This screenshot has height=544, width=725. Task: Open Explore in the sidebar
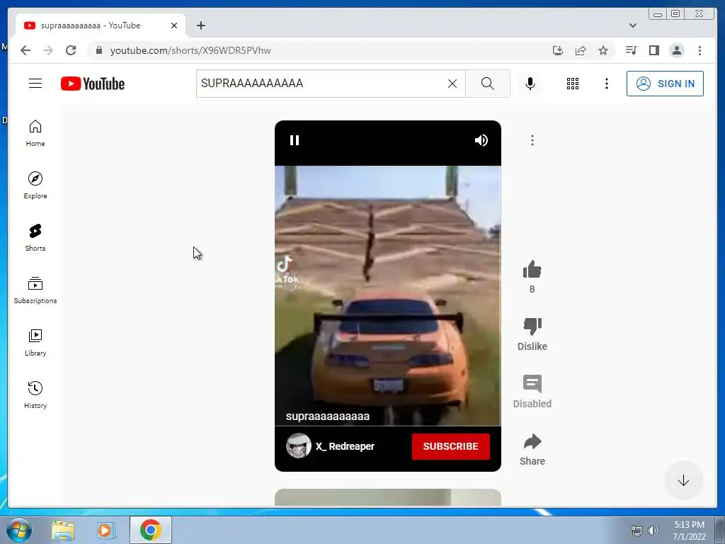coord(35,186)
